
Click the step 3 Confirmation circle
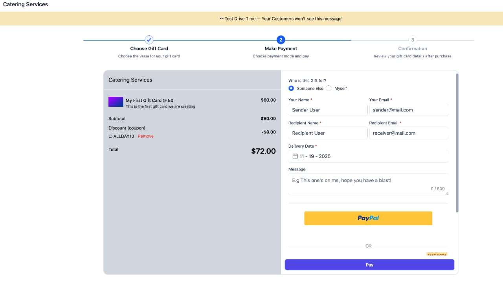pyautogui.click(x=412, y=40)
